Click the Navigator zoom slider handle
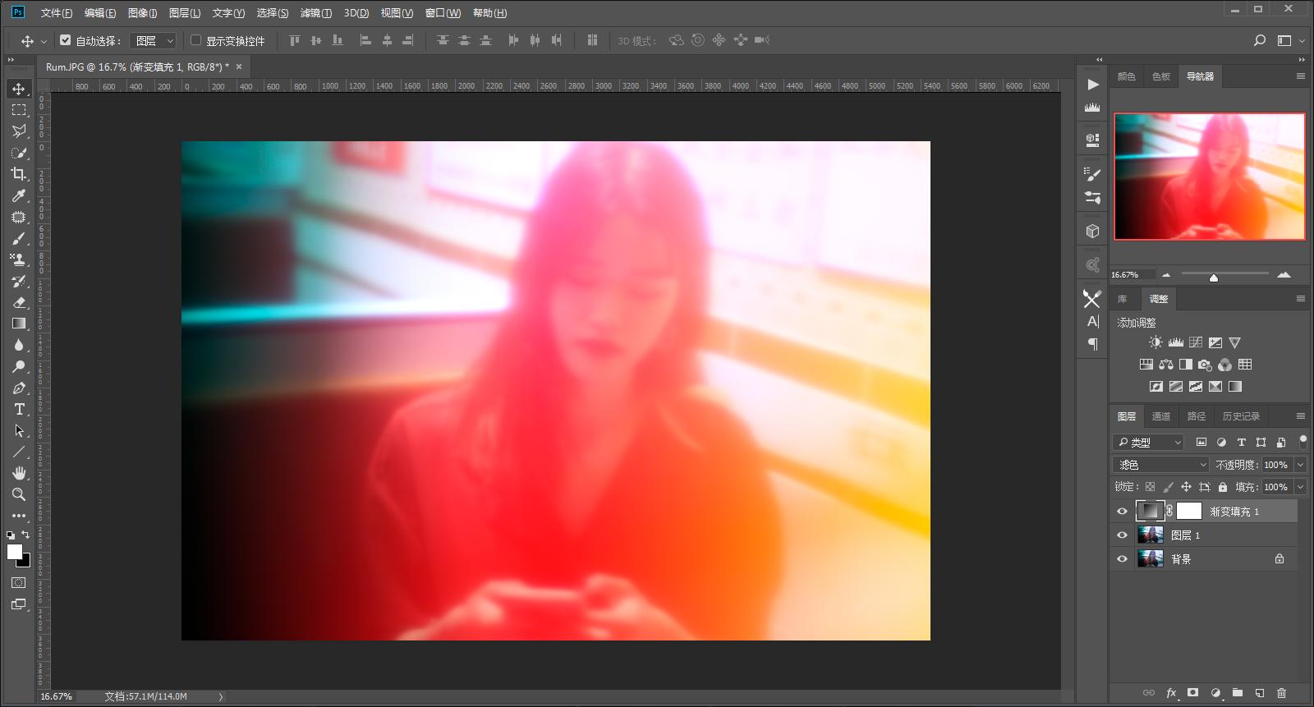 [x=1214, y=278]
